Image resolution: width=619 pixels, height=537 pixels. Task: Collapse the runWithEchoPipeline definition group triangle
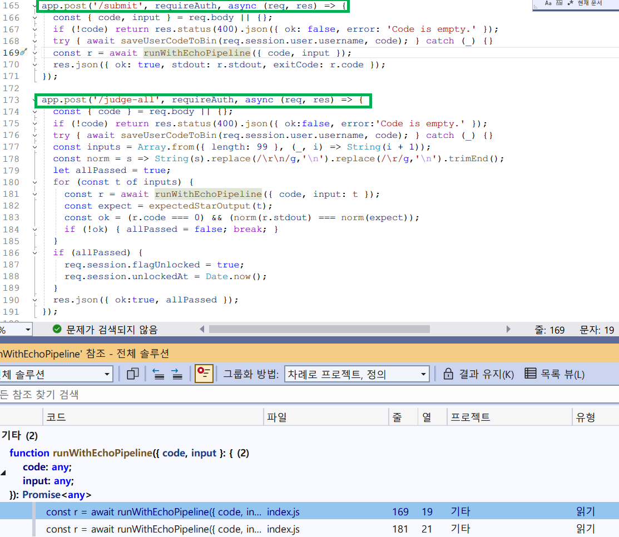pyautogui.click(x=3, y=473)
